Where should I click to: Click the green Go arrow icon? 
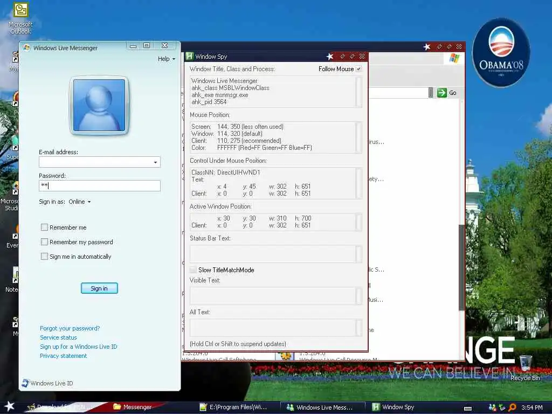tap(441, 93)
